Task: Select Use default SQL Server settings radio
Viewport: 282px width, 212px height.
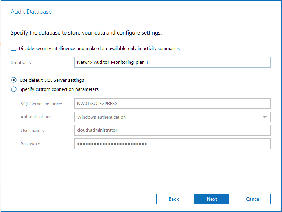Action: 14,80
